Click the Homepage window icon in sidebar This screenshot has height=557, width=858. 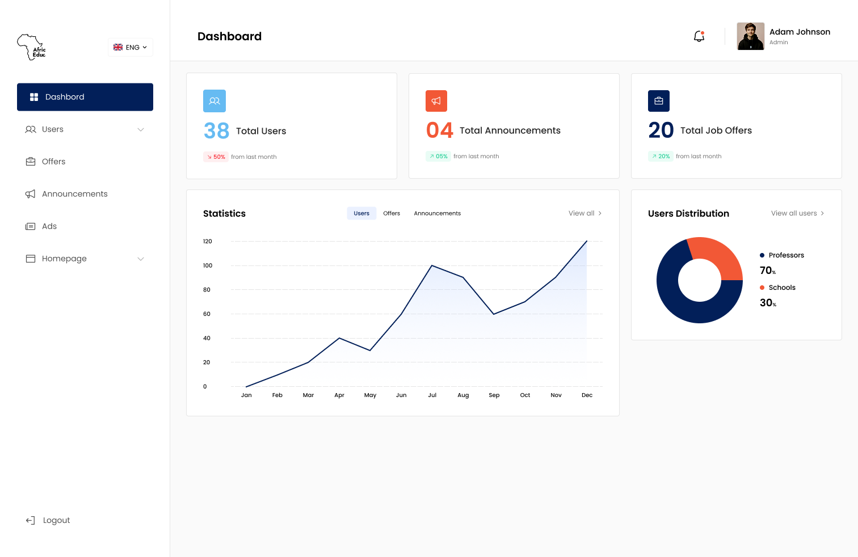point(31,259)
